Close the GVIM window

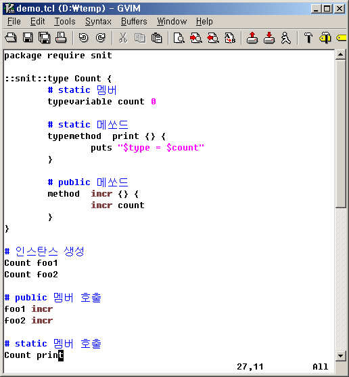(340, 9)
